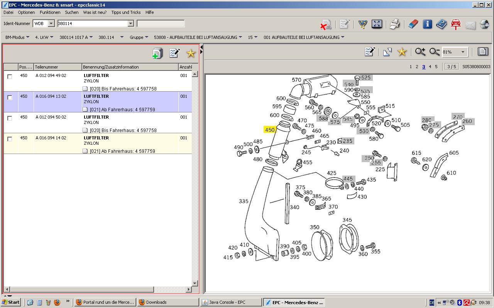Screen dimensions: 494x308
Task: Click callout 335 in the diagram
Action: pyautogui.click(x=244, y=201)
